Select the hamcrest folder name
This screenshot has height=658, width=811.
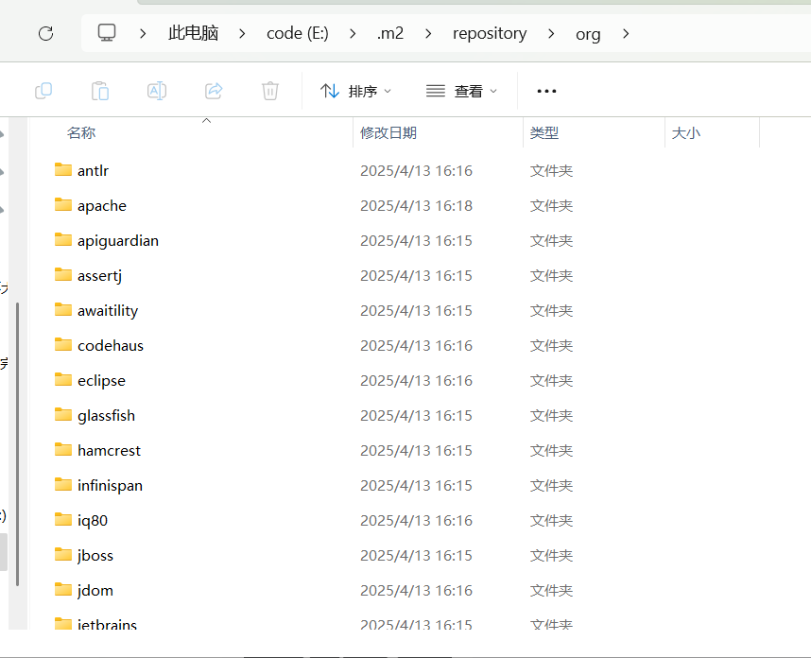point(109,450)
